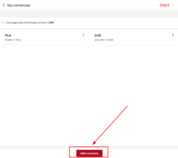Click the bottom bar left of Add currency
The height and width of the screenshot is (158, 178).
click(35, 153)
